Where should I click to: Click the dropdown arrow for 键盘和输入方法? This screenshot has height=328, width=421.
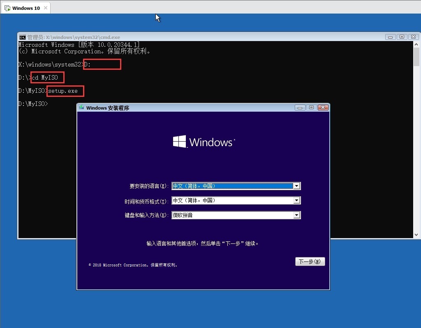[x=296, y=215]
